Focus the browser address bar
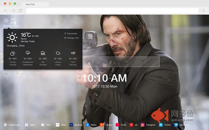The image size is (209, 130). tap(112, 11)
